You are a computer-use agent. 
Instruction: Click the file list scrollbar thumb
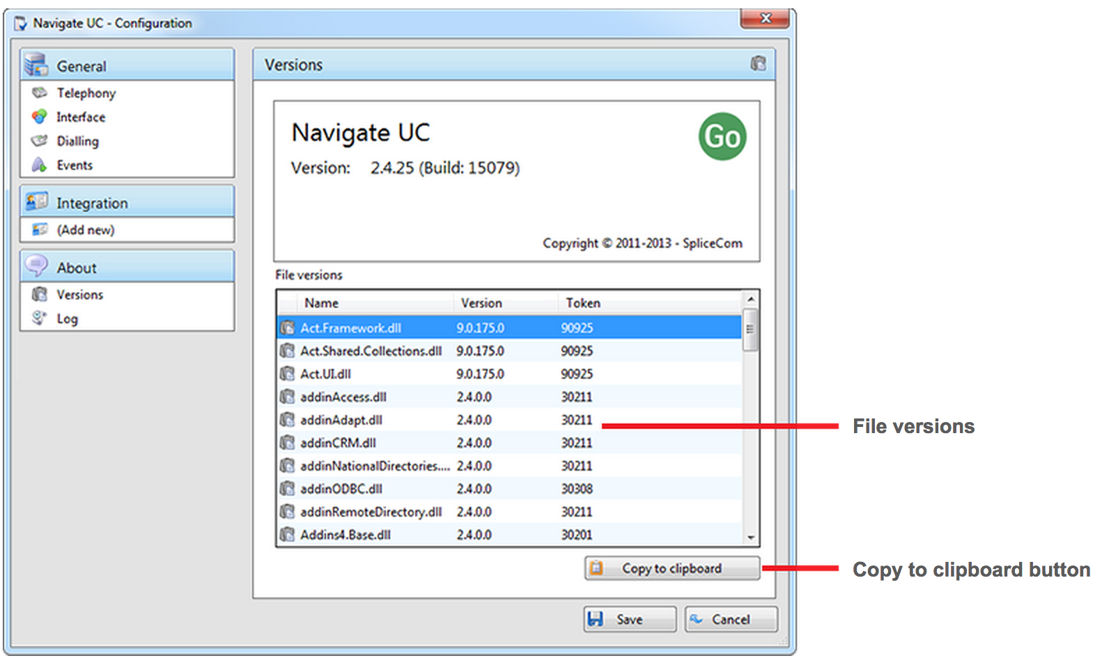click(750, 329)
